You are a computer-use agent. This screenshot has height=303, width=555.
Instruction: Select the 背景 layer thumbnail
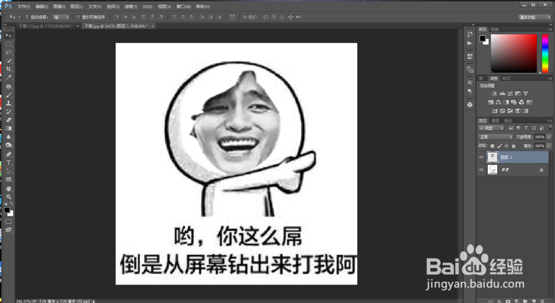(x=492, y=170)
